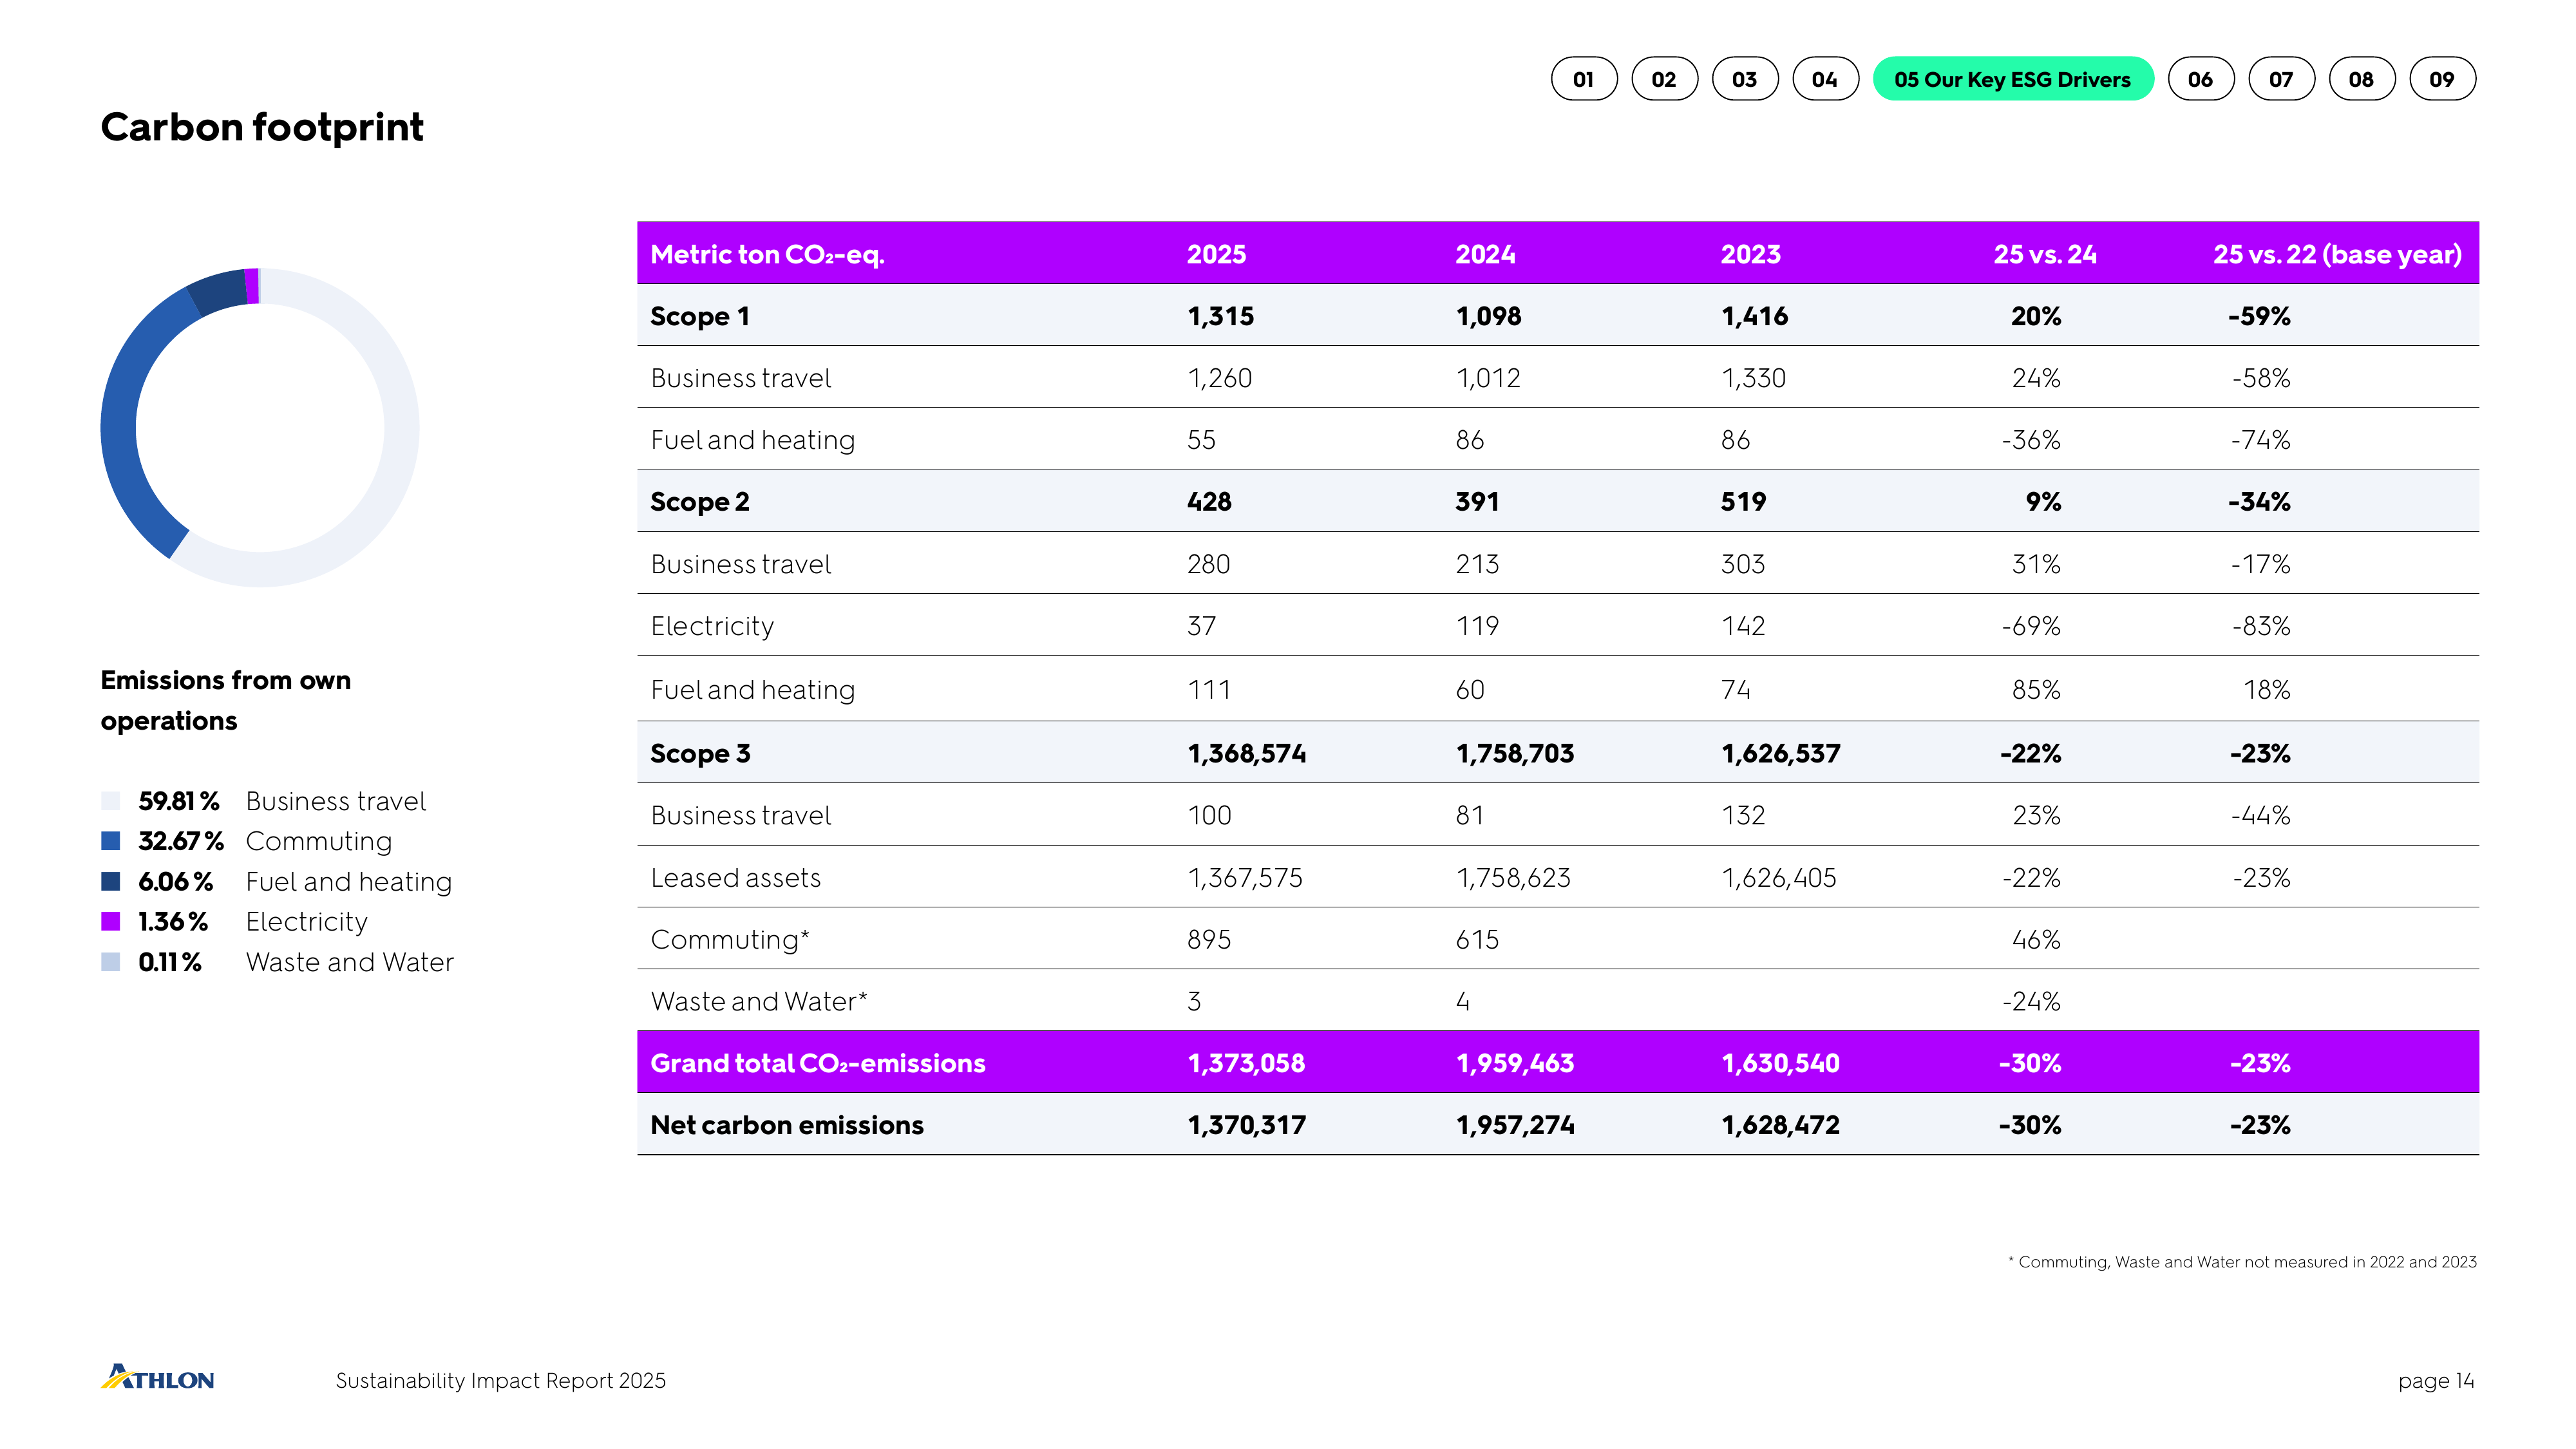Image resolution: width=2576 pixels, height=1449 pixels.
Task: Select the Commuting blue legend swatch
Action: pos(111,841)
